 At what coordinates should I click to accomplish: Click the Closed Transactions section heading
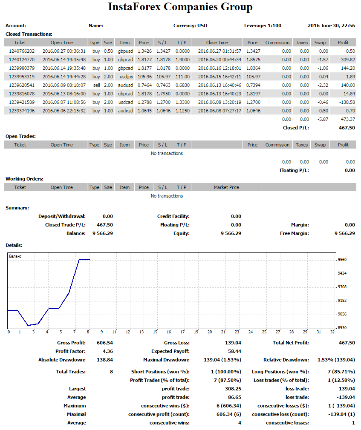[29, 34]
